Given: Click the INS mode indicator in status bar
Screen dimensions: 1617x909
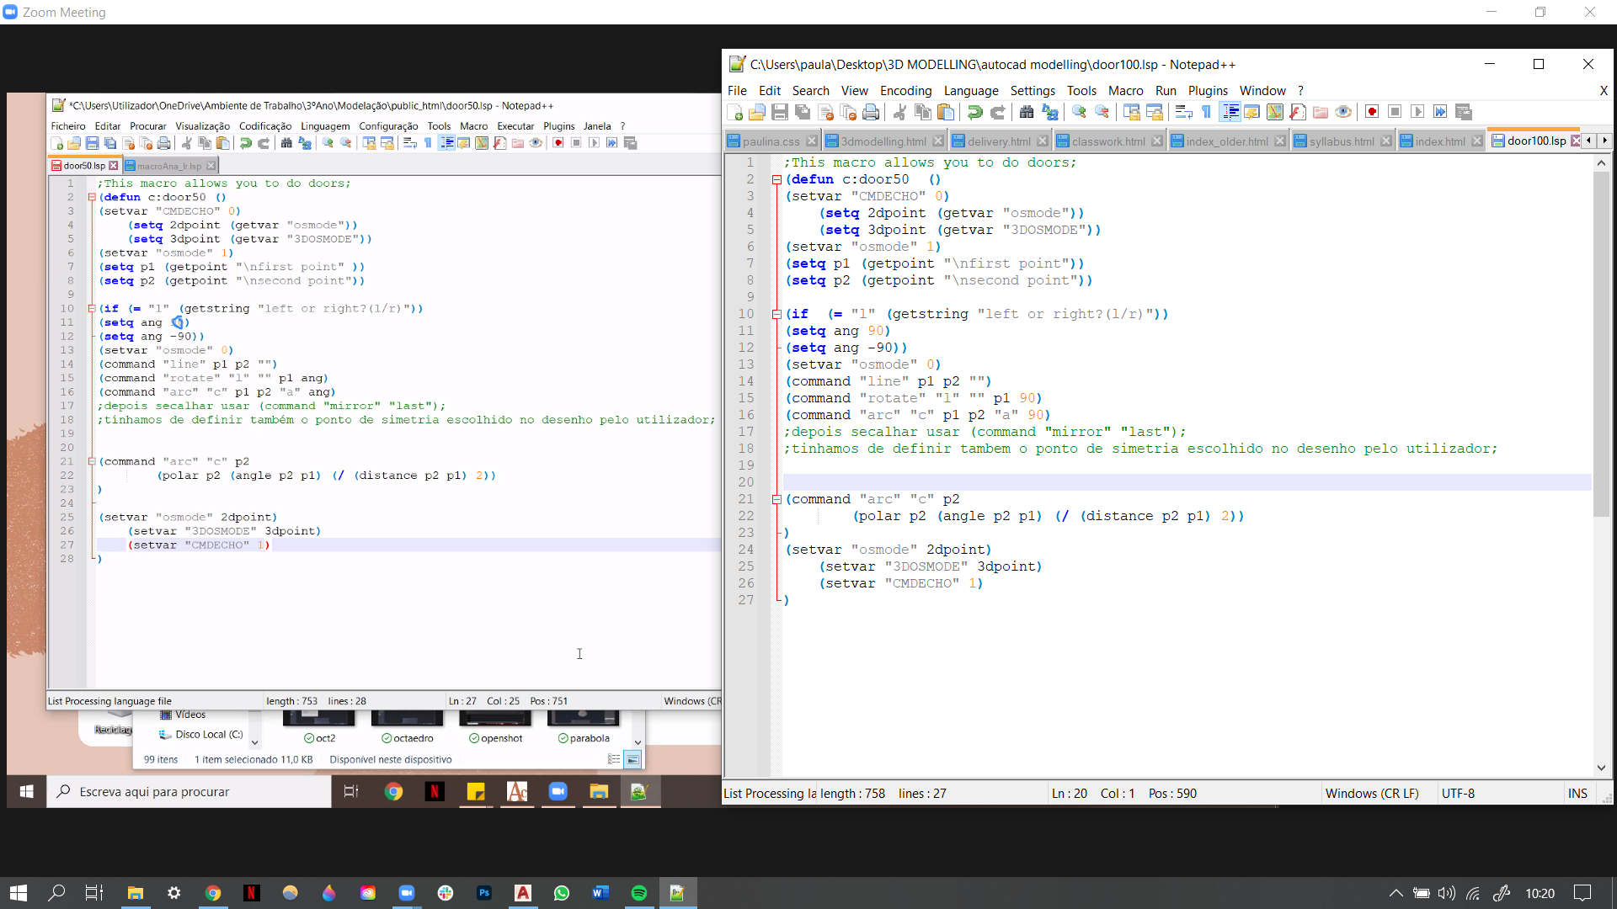Looking at the screenshot, I should click(1577, 794).
